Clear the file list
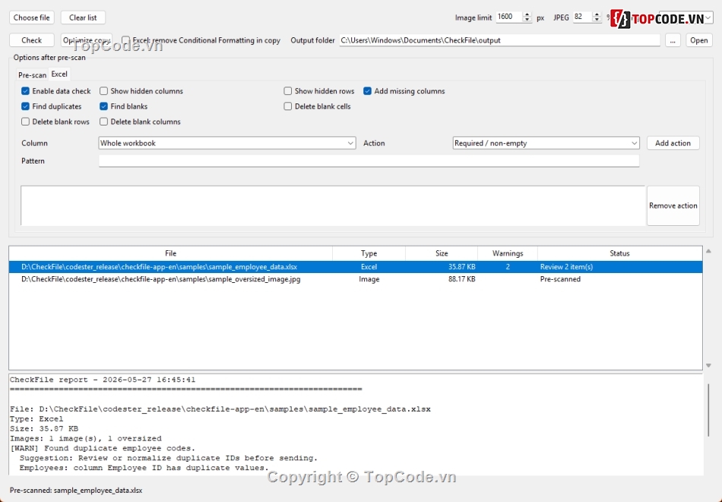The height and width of the screenshot is (502, 722). coord(83,17)
